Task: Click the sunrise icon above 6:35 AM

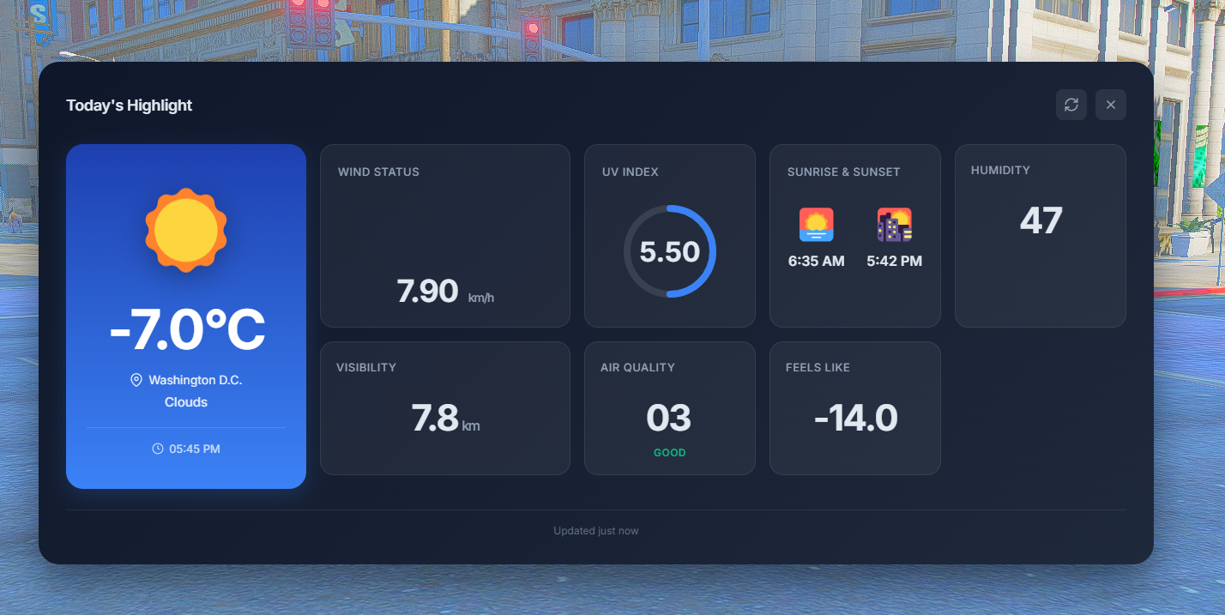Action: 817,225
